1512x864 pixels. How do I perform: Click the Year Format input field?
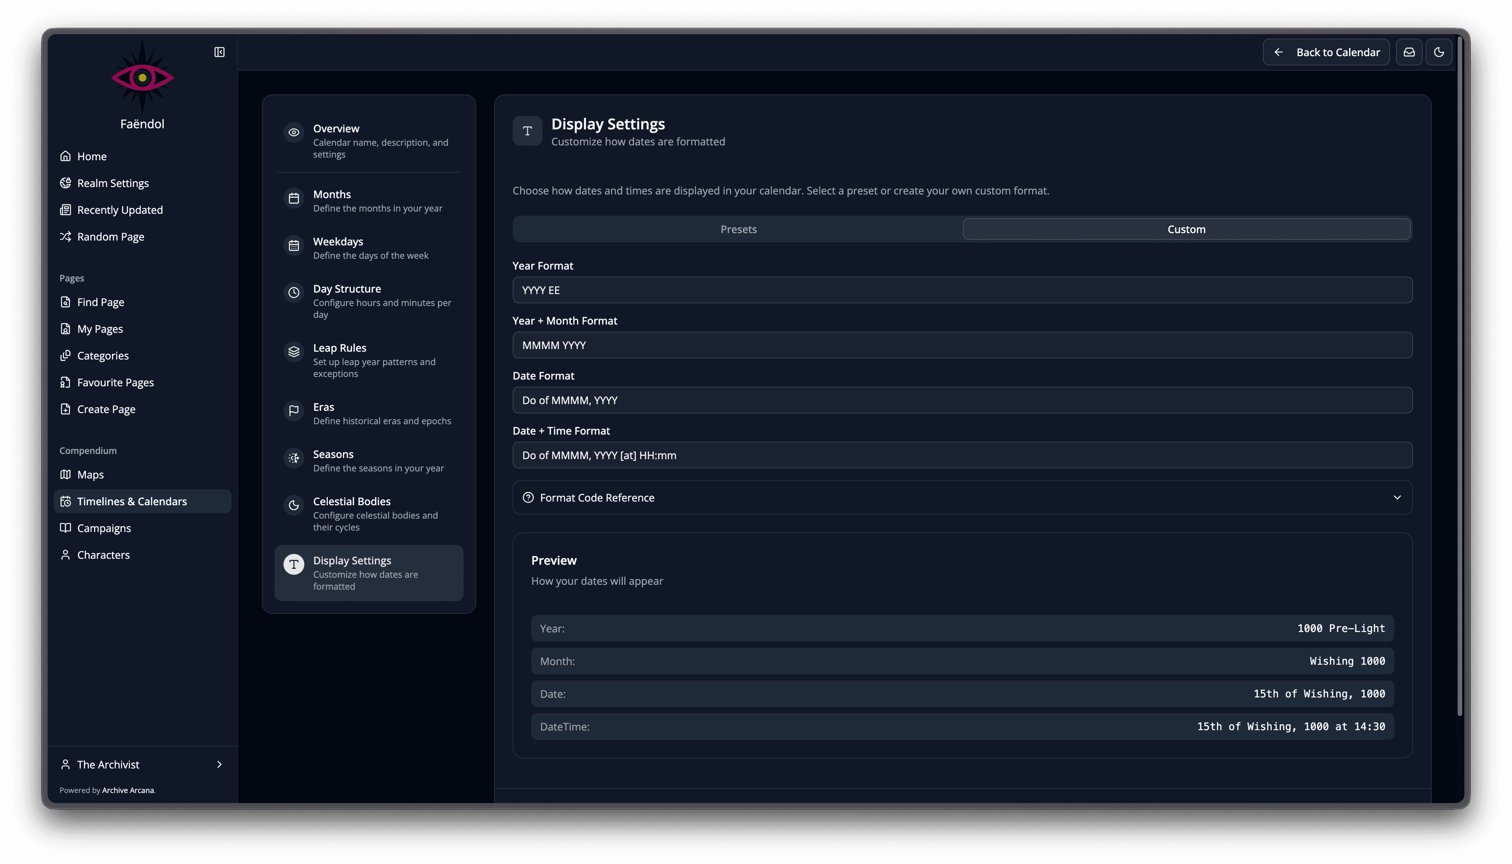[961, 290]
